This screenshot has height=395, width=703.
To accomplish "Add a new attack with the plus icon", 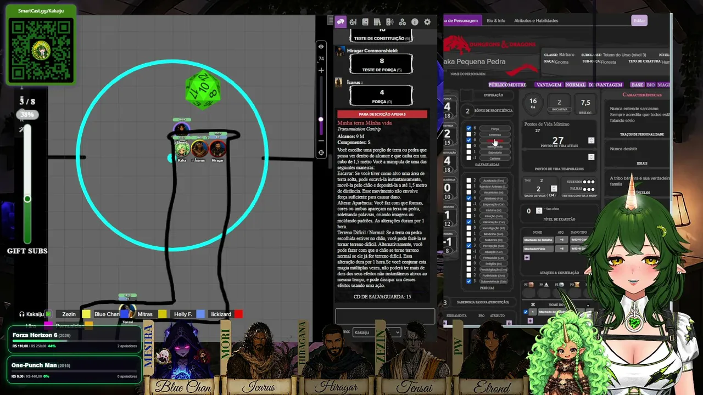I will click(x=527, y=257).
